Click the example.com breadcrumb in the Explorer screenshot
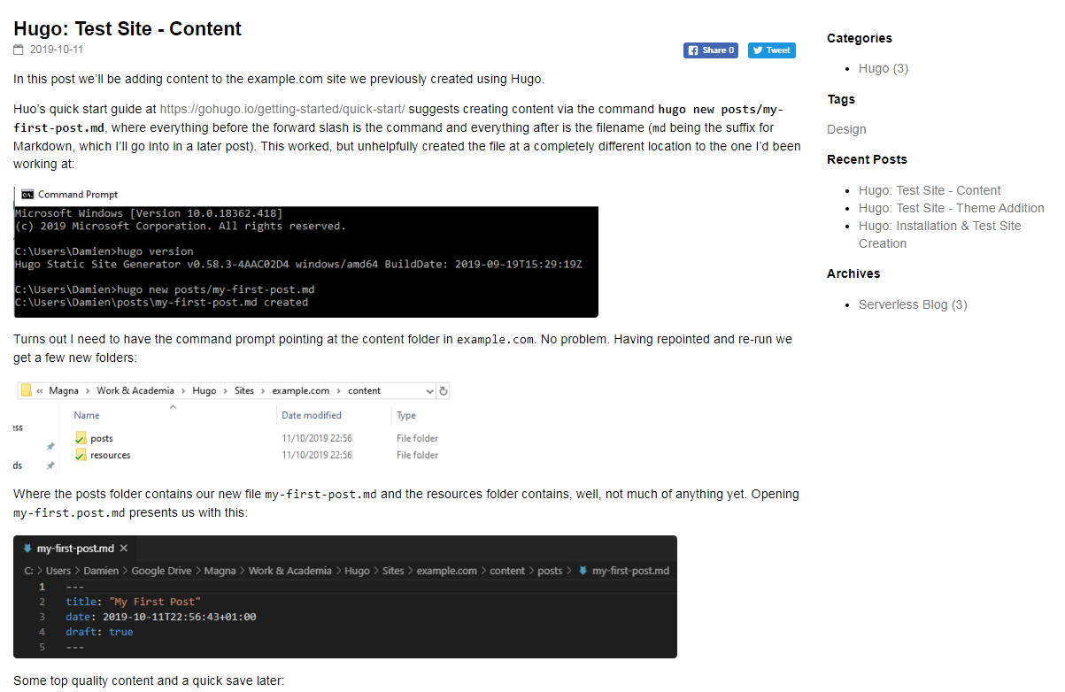The width and height of the screenshot is (1065, 692). coord(301,391)
